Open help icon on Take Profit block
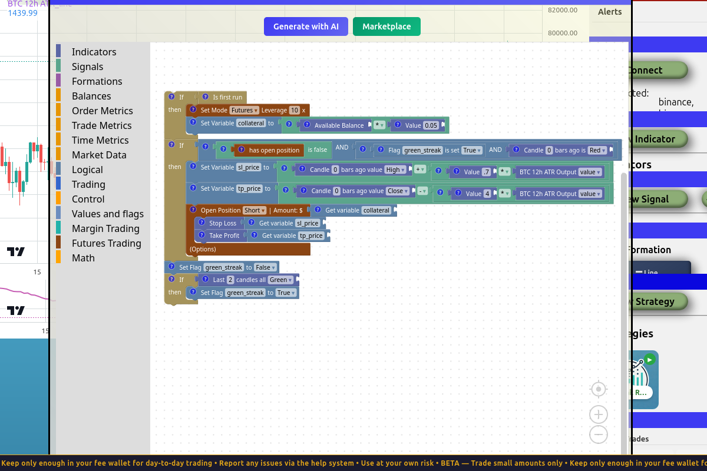The height and width of the screenshot is (471, 707). 201,235
